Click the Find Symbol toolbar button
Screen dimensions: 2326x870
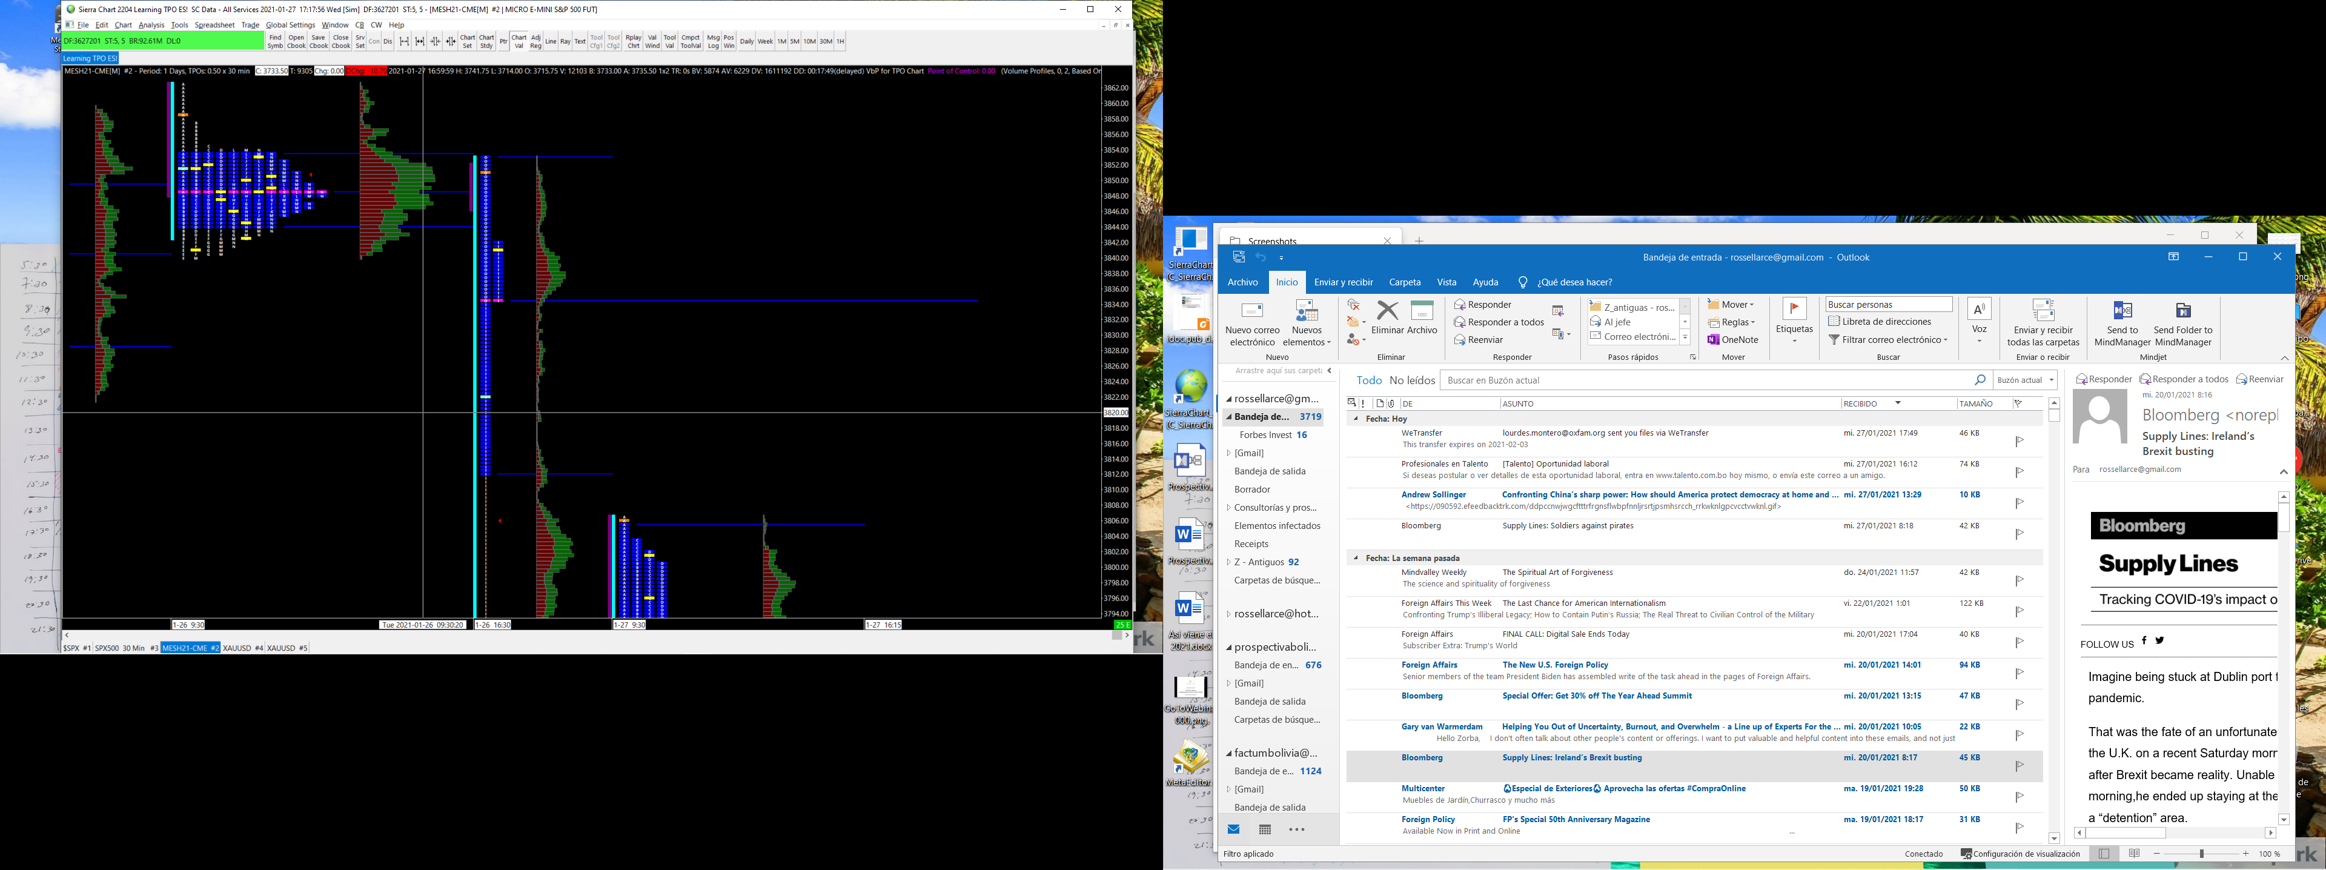(274, 42)
